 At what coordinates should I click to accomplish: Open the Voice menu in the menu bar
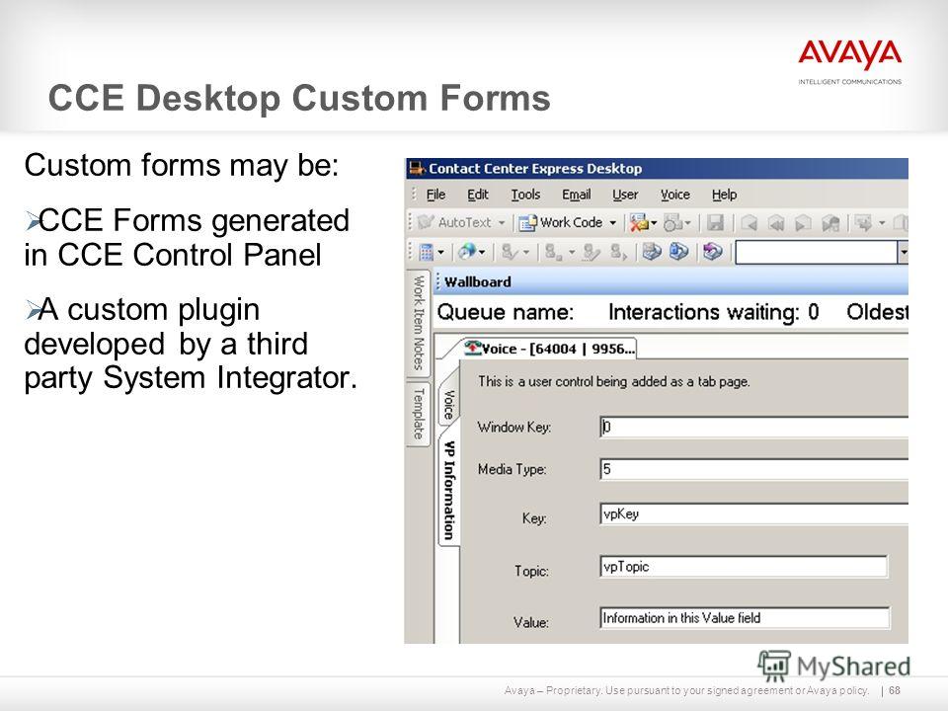[x=674, y=195]
